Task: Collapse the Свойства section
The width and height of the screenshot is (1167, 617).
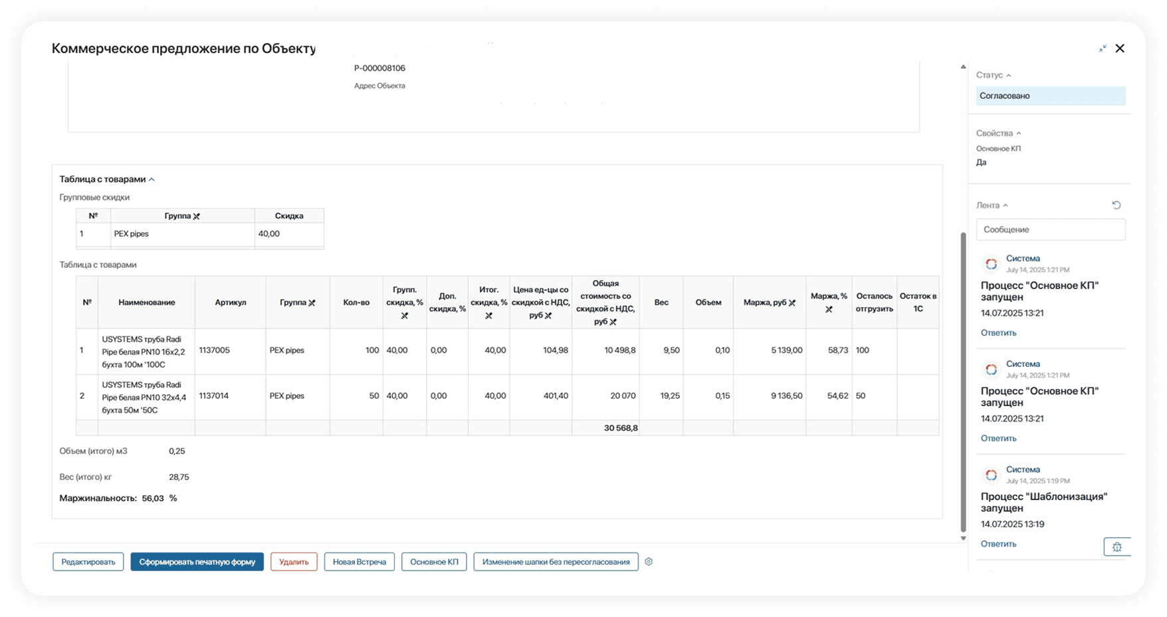Action: [1018, 134]
